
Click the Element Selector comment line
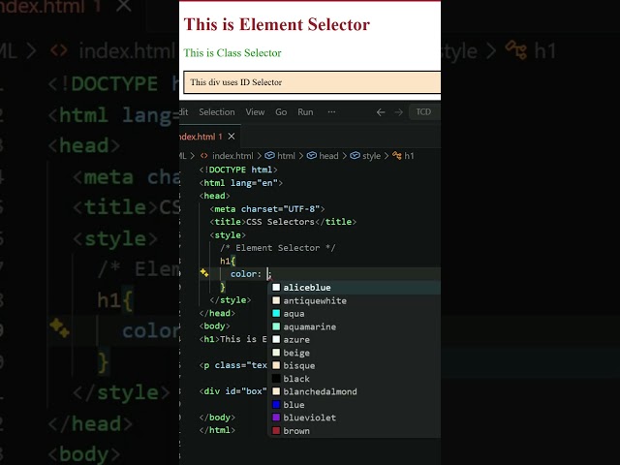click(278, 248)
